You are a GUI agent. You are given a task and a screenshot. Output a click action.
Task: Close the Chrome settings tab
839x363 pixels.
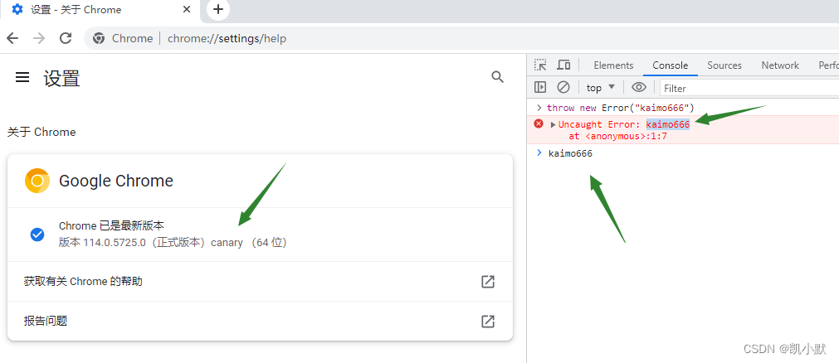point(187,10)
